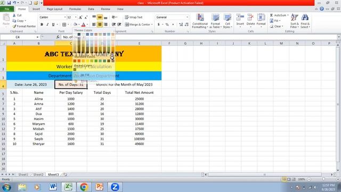Select the Format Painter tool
The height and width of the screenshot is (192, 341).
point(24,26)
